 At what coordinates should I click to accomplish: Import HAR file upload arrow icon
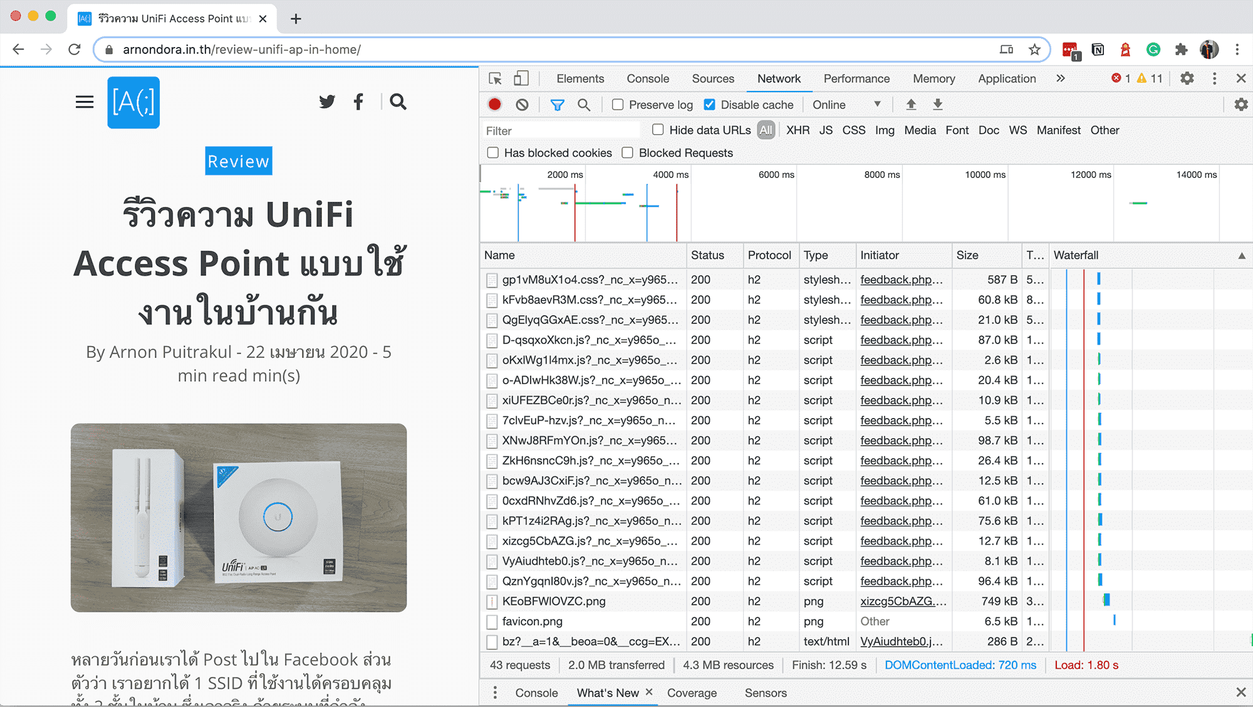[x=911, y=105]
